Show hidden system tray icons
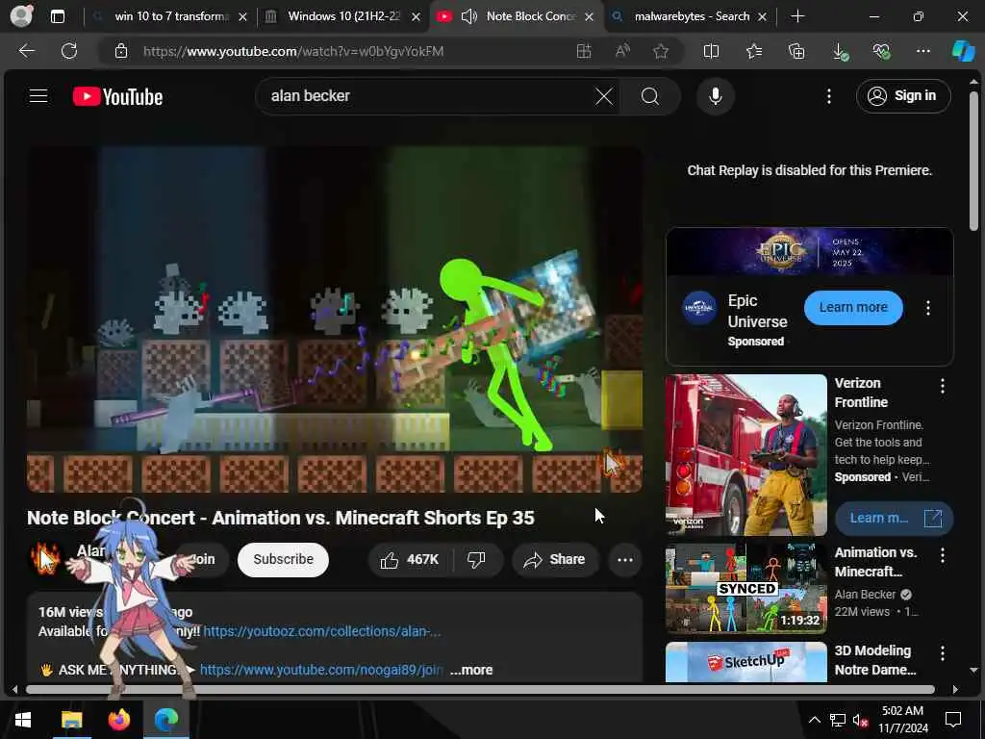This screenshot has height=739, width=985. point(814,720)
